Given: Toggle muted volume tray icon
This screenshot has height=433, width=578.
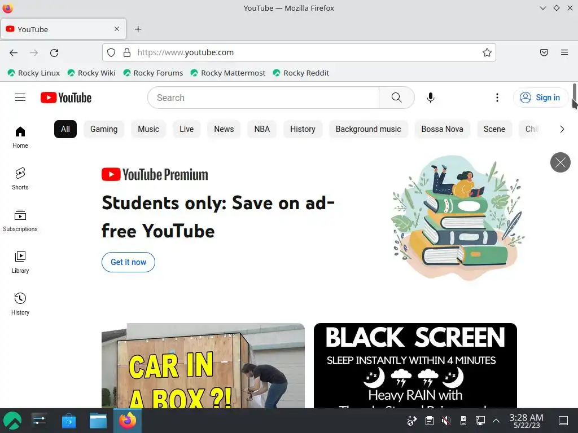Looking at the screenshot, I should coord(446,421).
